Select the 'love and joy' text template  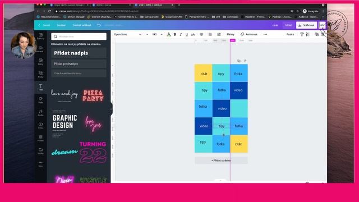click(65, 95)
